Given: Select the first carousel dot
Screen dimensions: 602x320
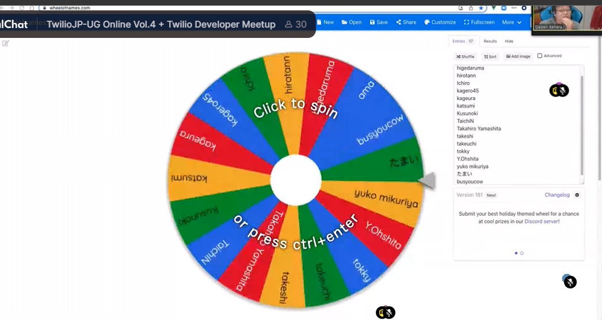Looking at the screenshot, I should [x=516, y=253].
